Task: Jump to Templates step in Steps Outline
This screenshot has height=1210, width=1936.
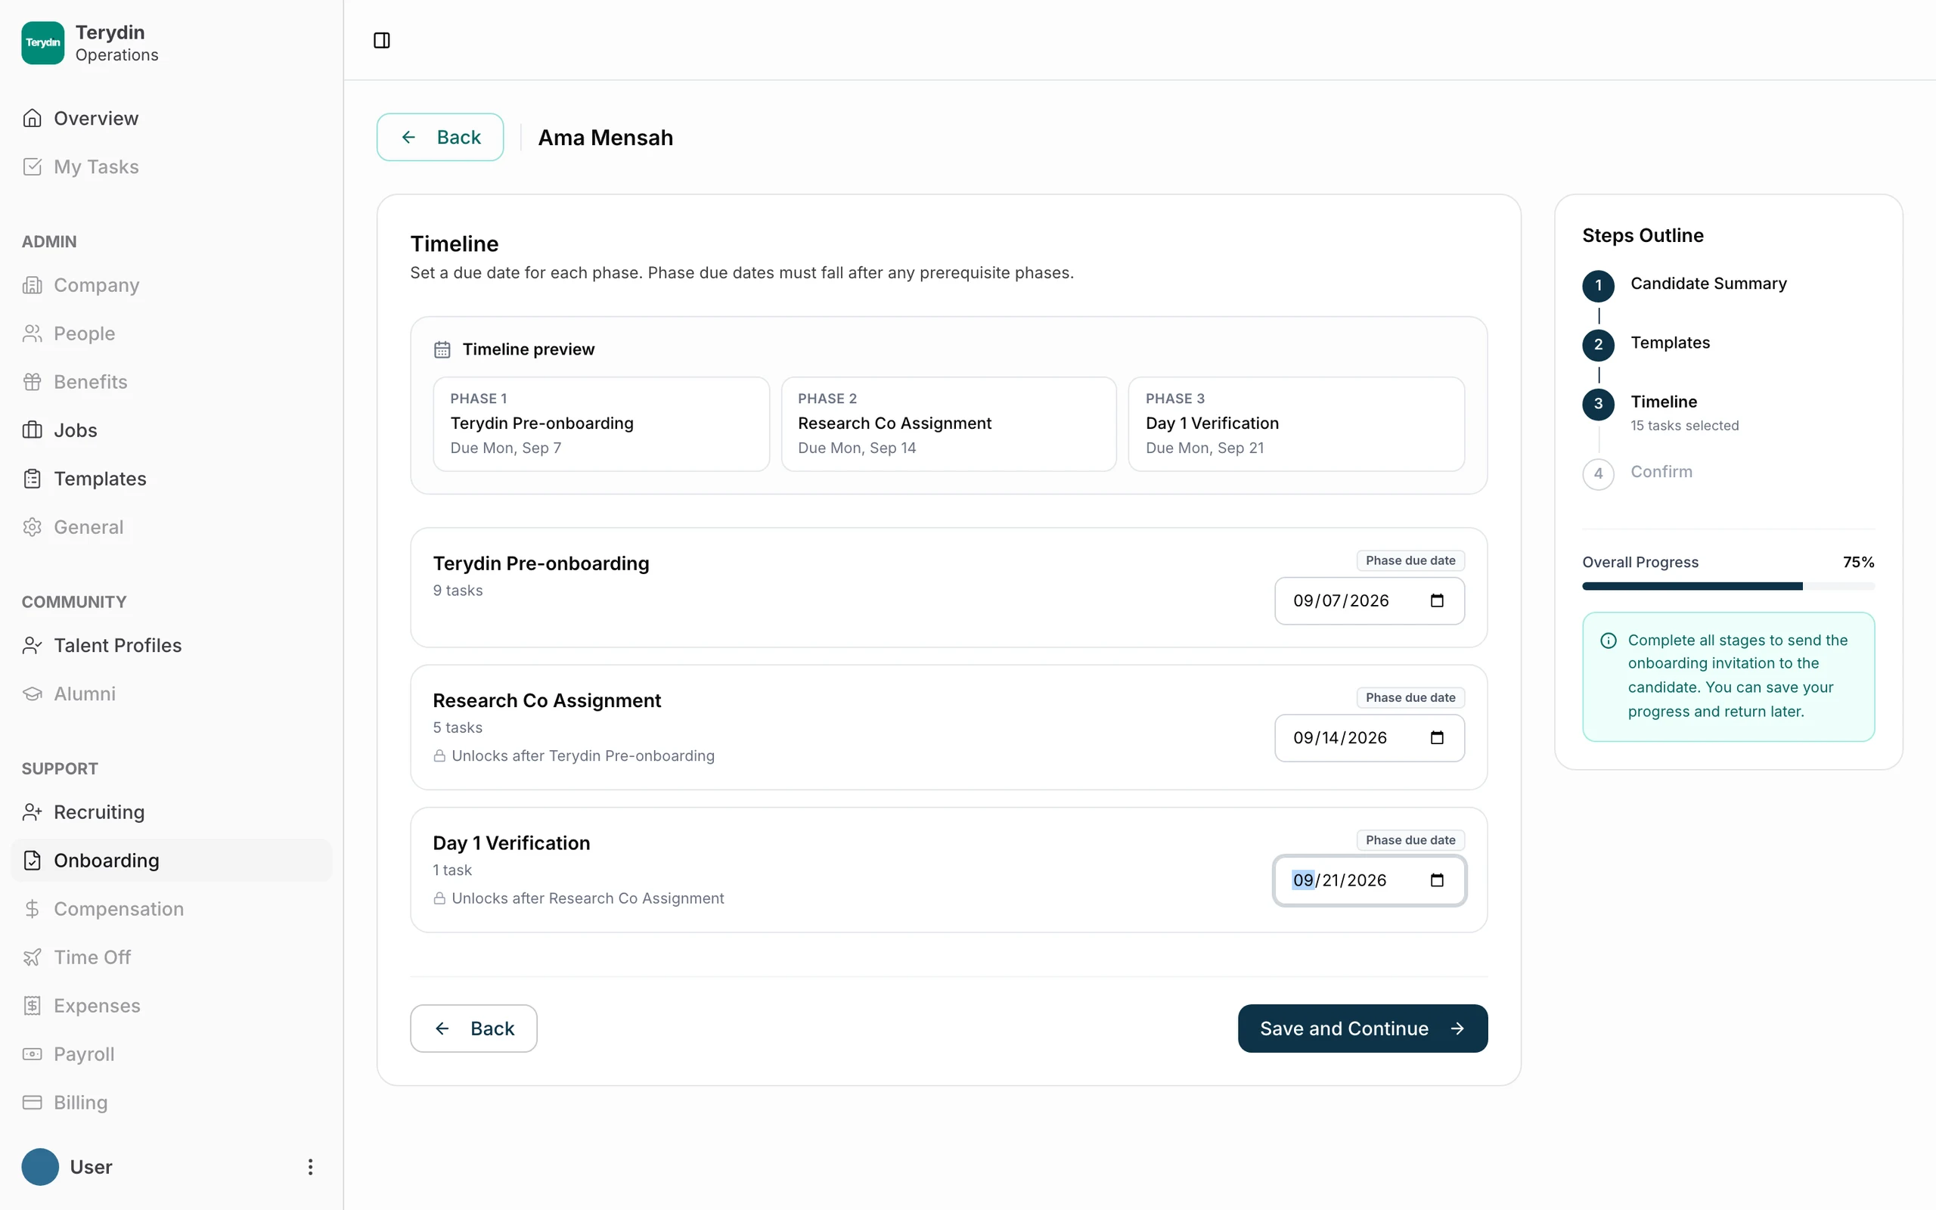Action: (1670, 343)
